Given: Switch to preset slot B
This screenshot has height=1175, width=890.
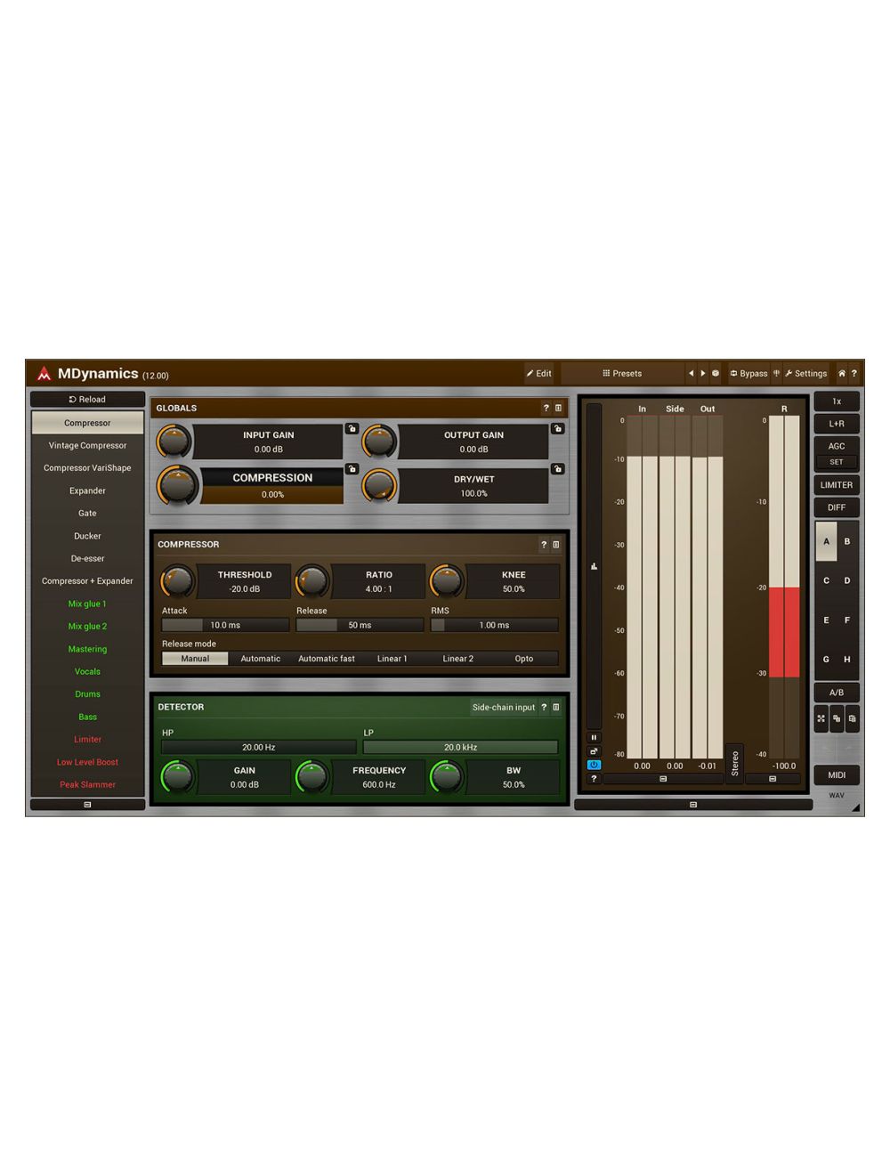Looking at the screenshot, I should 847,541.
